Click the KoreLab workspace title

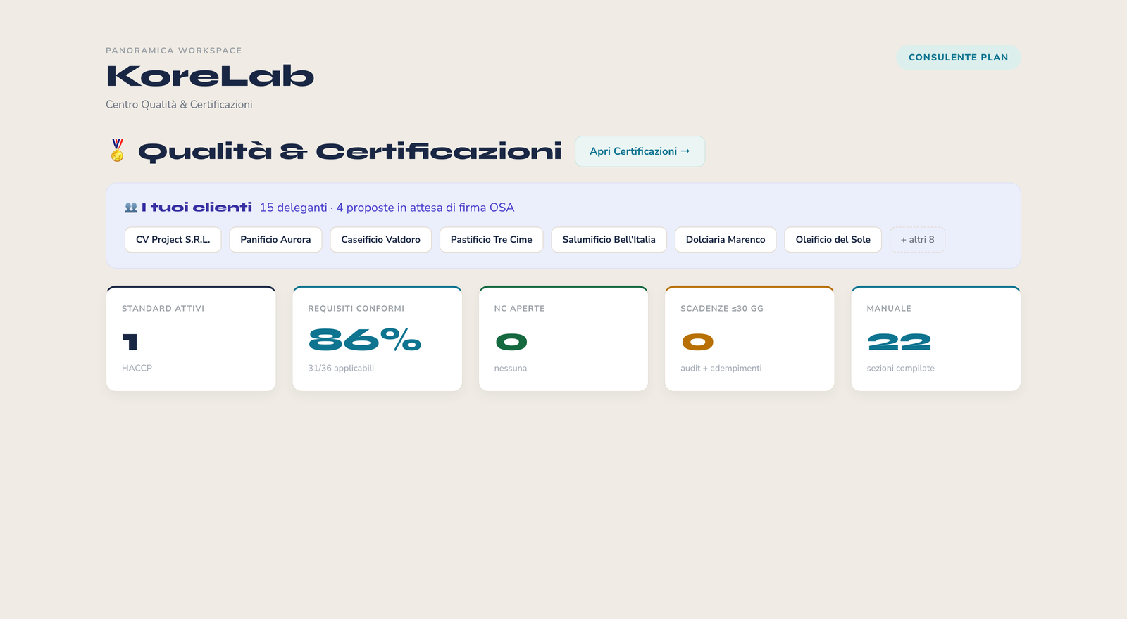click(210, 76)
